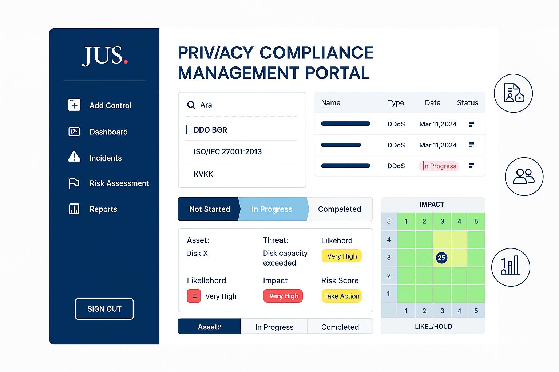Open status menu in second table row

tap(471, 145)
